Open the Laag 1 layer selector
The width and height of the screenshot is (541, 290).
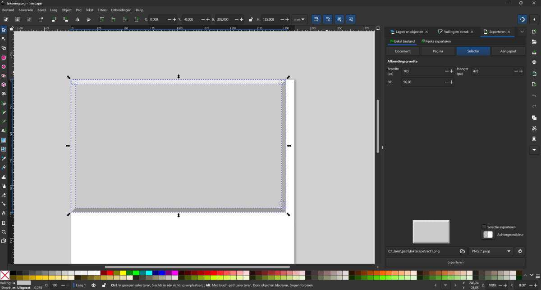point(80,285)
